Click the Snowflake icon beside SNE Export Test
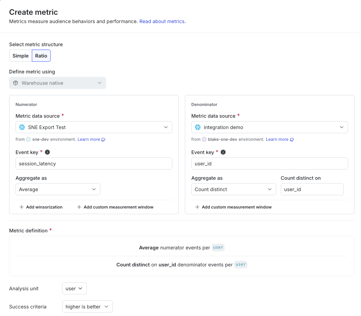 pos(22,127)
